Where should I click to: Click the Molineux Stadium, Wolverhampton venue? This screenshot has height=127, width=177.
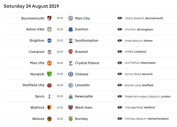tap(147, 119)
